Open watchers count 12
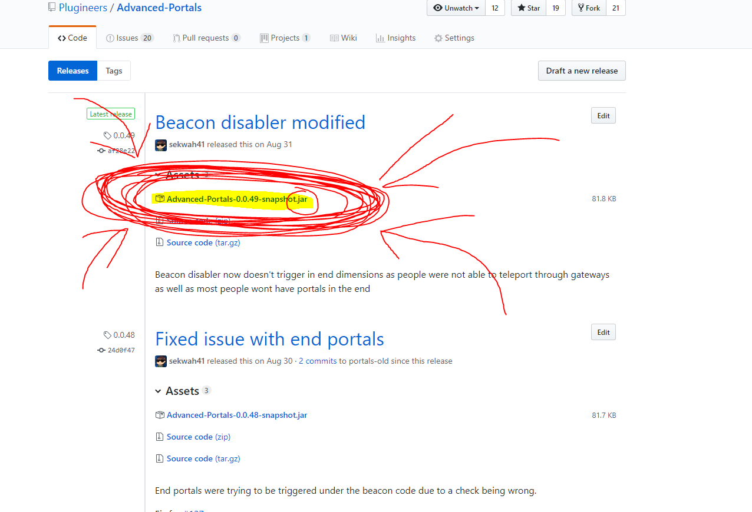This screenshot has height=512, width=752. coord(495,8)
